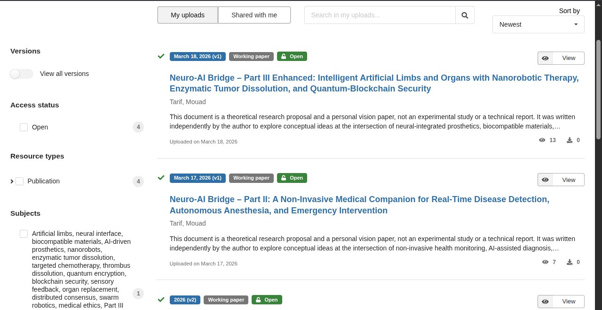Viewport: 602px width, 310px height.
Task: Check the Open access status checkbox
Action: click(24, 127)
